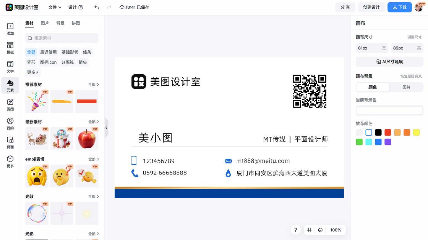The width and height of the screenshot is (428, 240).
Task: Open the help question mark button
Action: pos(296,230)
